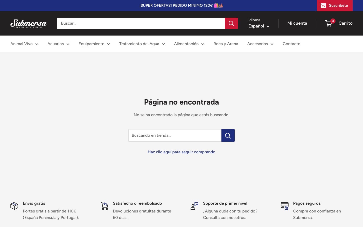363x227 pixels.
Task: Click the 'Pagos seguros.' heading
Action: (307, 203)
